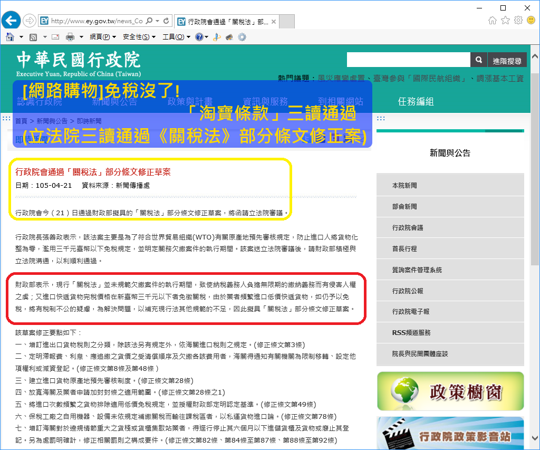Click the date text 105-04-21
This screenshot has width=540, height=450.
tap(54, 185)
